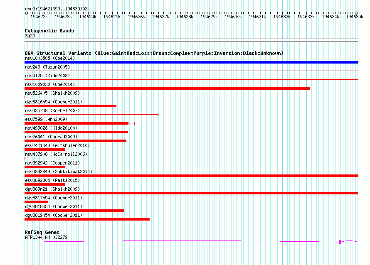Click the nsv435748 (Korbel2007) label
Viewport: 370px width, 265px height.
click(52, 110)
